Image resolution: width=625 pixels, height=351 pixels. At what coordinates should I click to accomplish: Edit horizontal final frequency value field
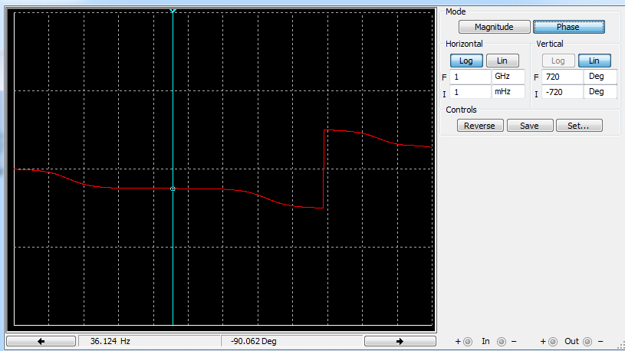pyautogui.click(x=470, y=77)
